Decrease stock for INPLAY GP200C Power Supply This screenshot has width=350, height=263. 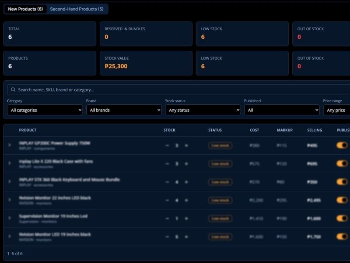pos(167,146)
